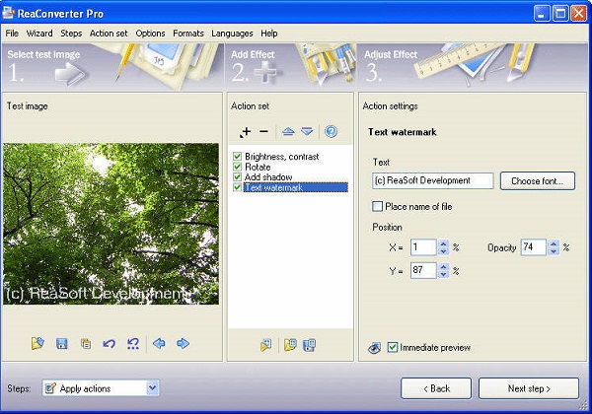Decrease the Y position value
Screen dimensions: 592x414
(443, 274)
